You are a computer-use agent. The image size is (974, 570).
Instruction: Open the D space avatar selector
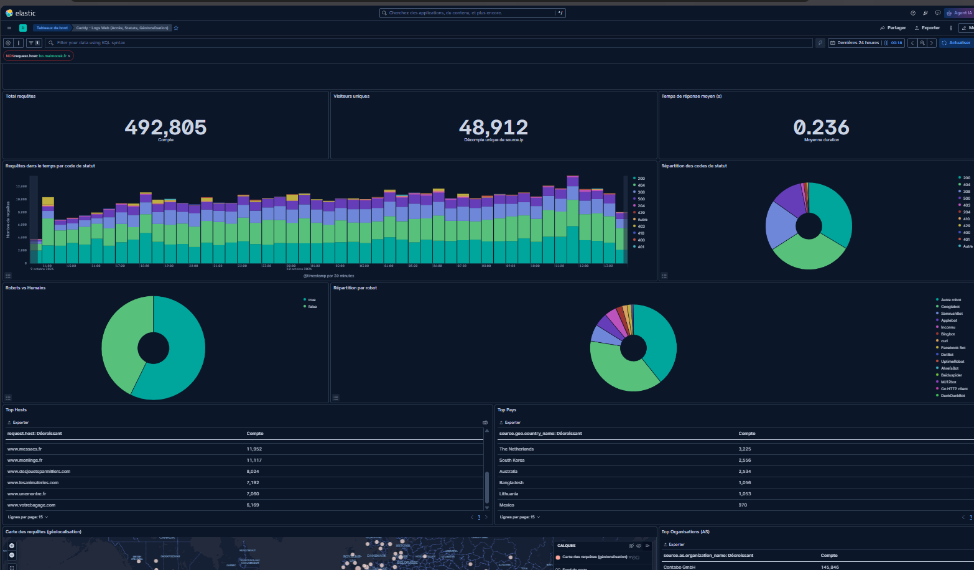23,28
